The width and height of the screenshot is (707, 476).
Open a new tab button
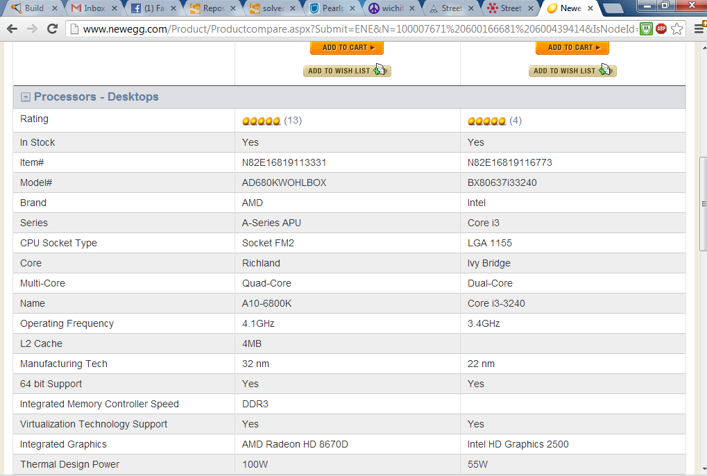point(613,8)
